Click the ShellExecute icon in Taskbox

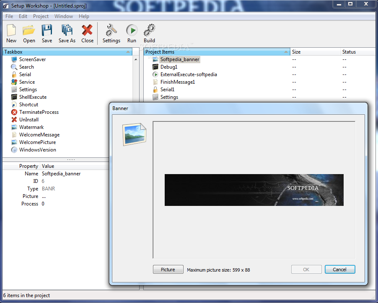click(x=14, y=97)
